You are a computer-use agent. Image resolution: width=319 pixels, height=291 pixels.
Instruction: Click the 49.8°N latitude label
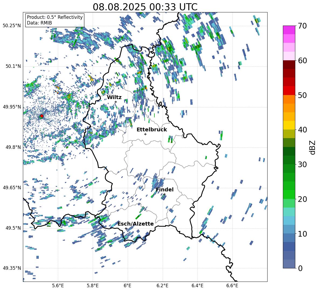[13, 147]
